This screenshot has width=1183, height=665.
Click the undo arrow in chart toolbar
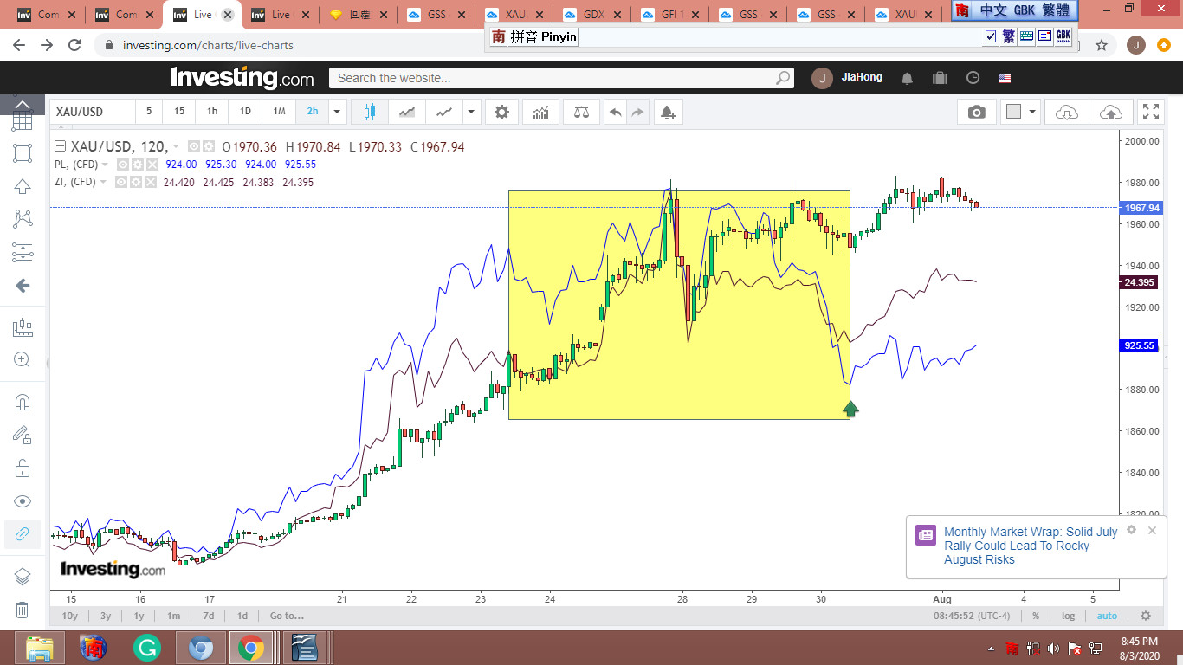pyautogui.click(x=615, y=112)
